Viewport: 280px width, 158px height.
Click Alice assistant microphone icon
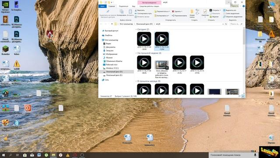pos(255,155)
